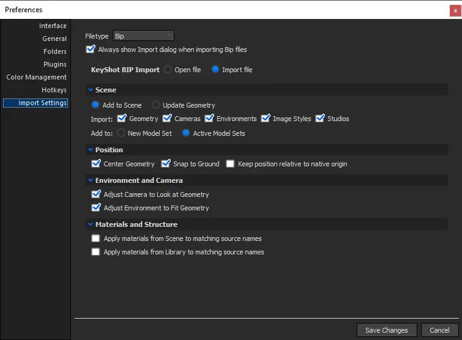
Task: Choose New Model Set radio option
Action: 121,133
